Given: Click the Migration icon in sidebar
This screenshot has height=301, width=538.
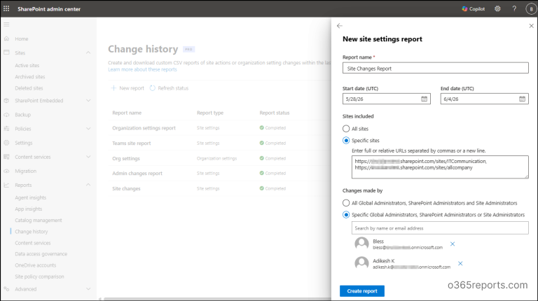Looking at the screenshot, I should tap(6, 171).
